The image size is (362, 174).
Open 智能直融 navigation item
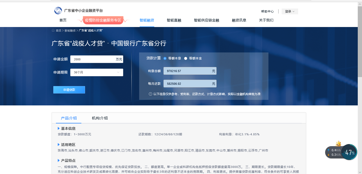coord(174,20)
